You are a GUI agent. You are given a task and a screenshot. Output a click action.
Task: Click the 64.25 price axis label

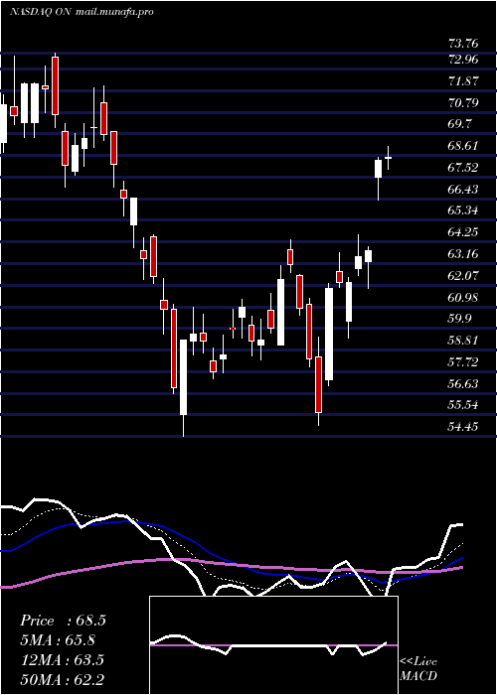click(x=463, y=232)
